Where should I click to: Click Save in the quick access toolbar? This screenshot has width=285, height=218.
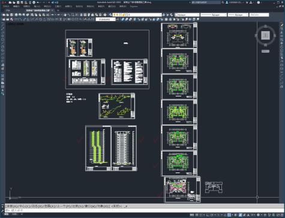pos(18,2)
